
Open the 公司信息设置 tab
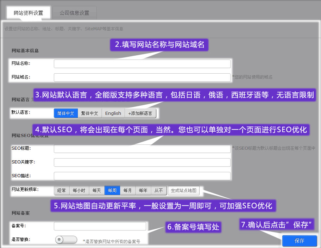click(74, 13)
